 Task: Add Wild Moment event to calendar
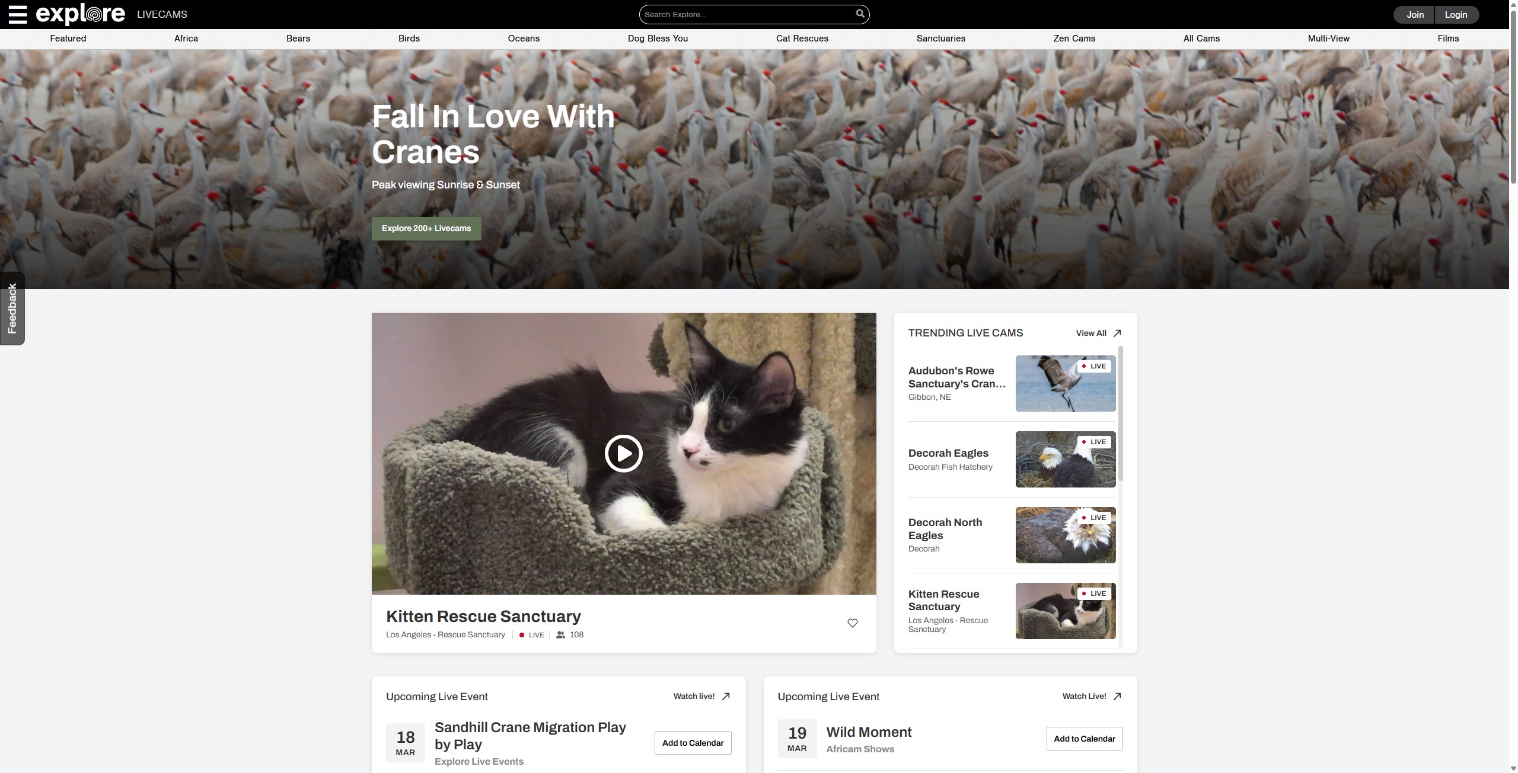pos(1084,739)
